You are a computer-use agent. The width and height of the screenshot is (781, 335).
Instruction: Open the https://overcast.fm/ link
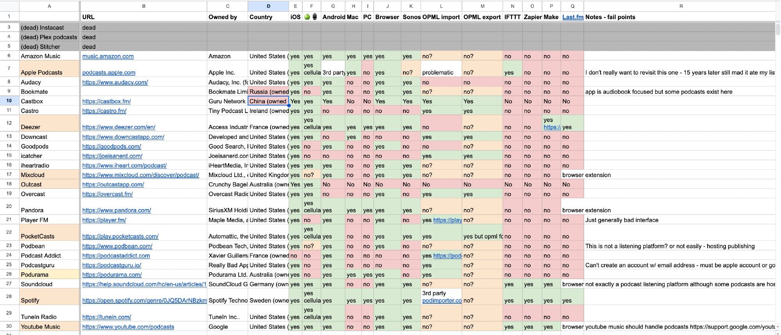click(x=107, y=194)
